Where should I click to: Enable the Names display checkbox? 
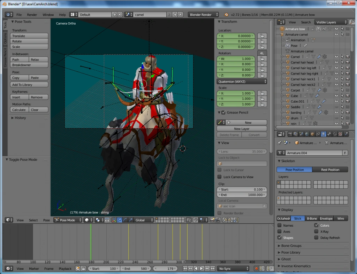pyautogui.click(x=280, y=225)
